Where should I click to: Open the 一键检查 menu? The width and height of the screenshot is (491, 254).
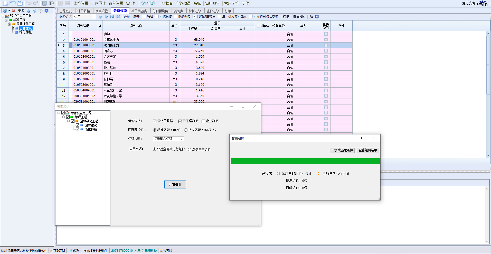pyautogui.click(x=166, y=3)
